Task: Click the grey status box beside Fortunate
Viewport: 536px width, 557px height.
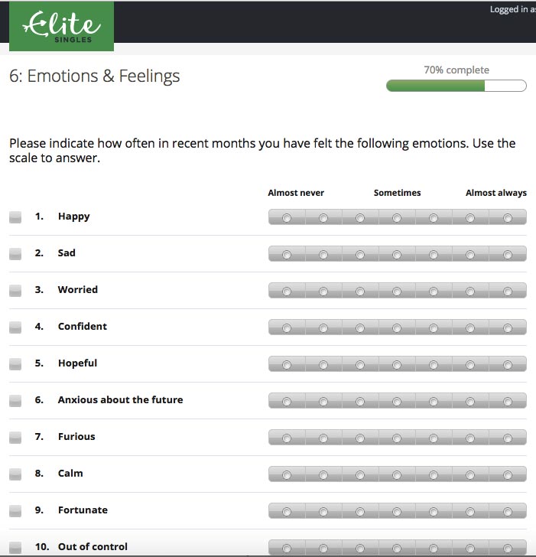Action: (x=15, y=511)
